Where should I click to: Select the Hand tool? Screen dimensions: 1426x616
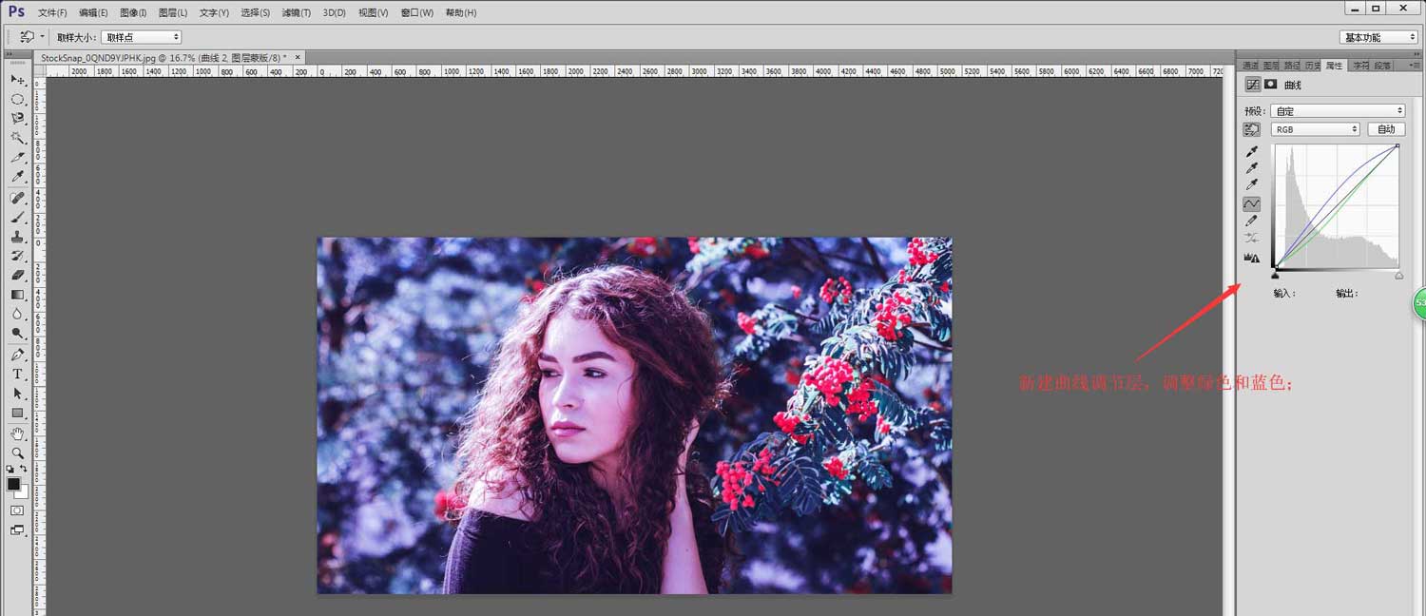pos(17,433)
